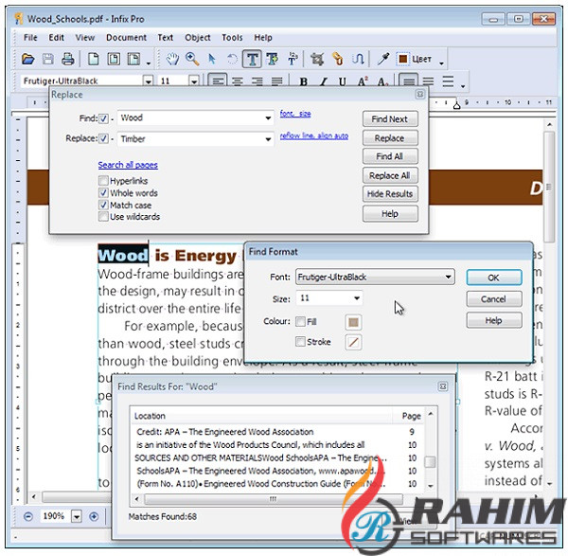This screenshot has width=568, height=556.
Task: Select the Rotate tool
Action: click(232, 59)
